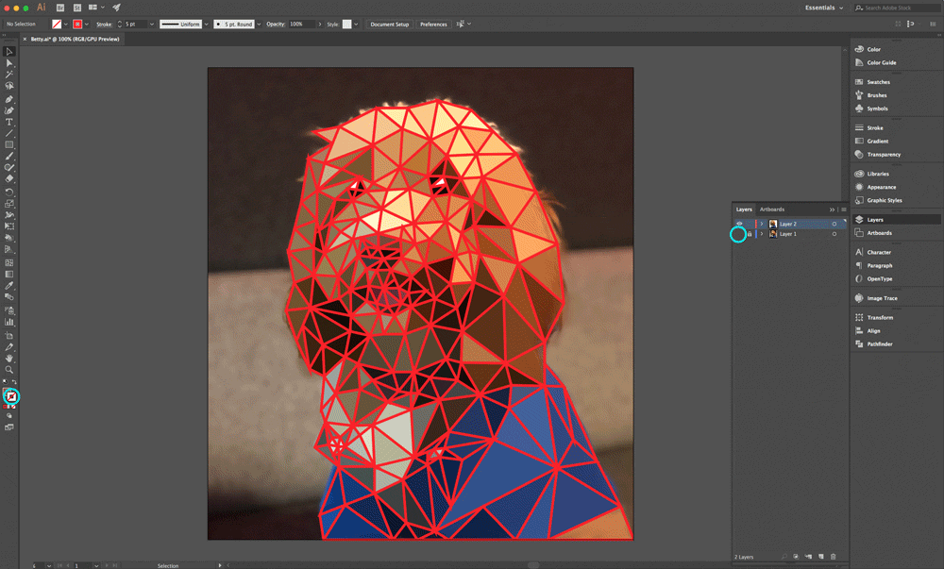Screen dimensions: 944x569
Task: Click the Bridge (Br) icon
Action: 61,7
